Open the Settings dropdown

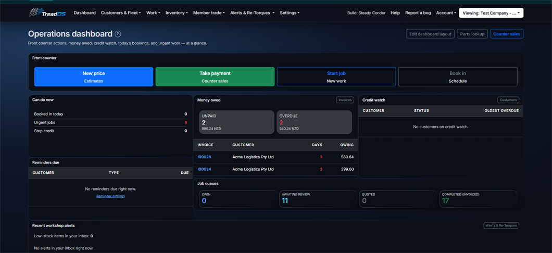click(x=290, y=12)
